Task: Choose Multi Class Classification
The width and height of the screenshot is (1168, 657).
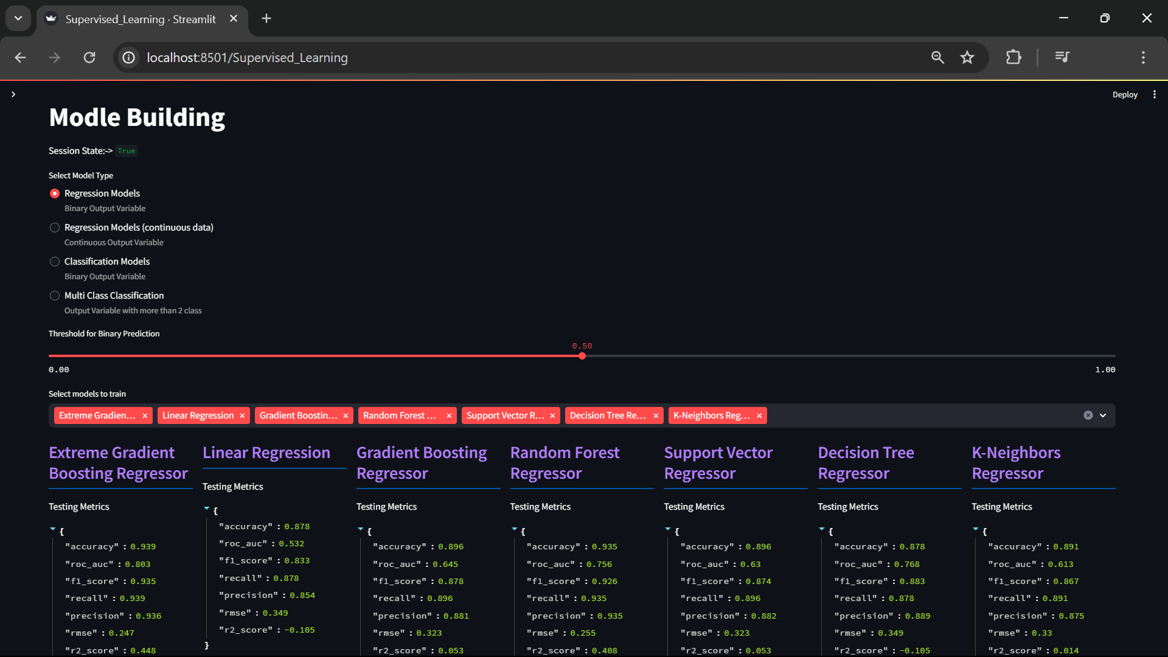Action: [x=54, y=296]
